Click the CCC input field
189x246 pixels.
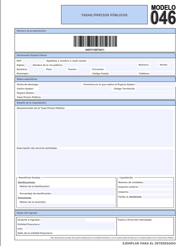click(x=70, y=228)
